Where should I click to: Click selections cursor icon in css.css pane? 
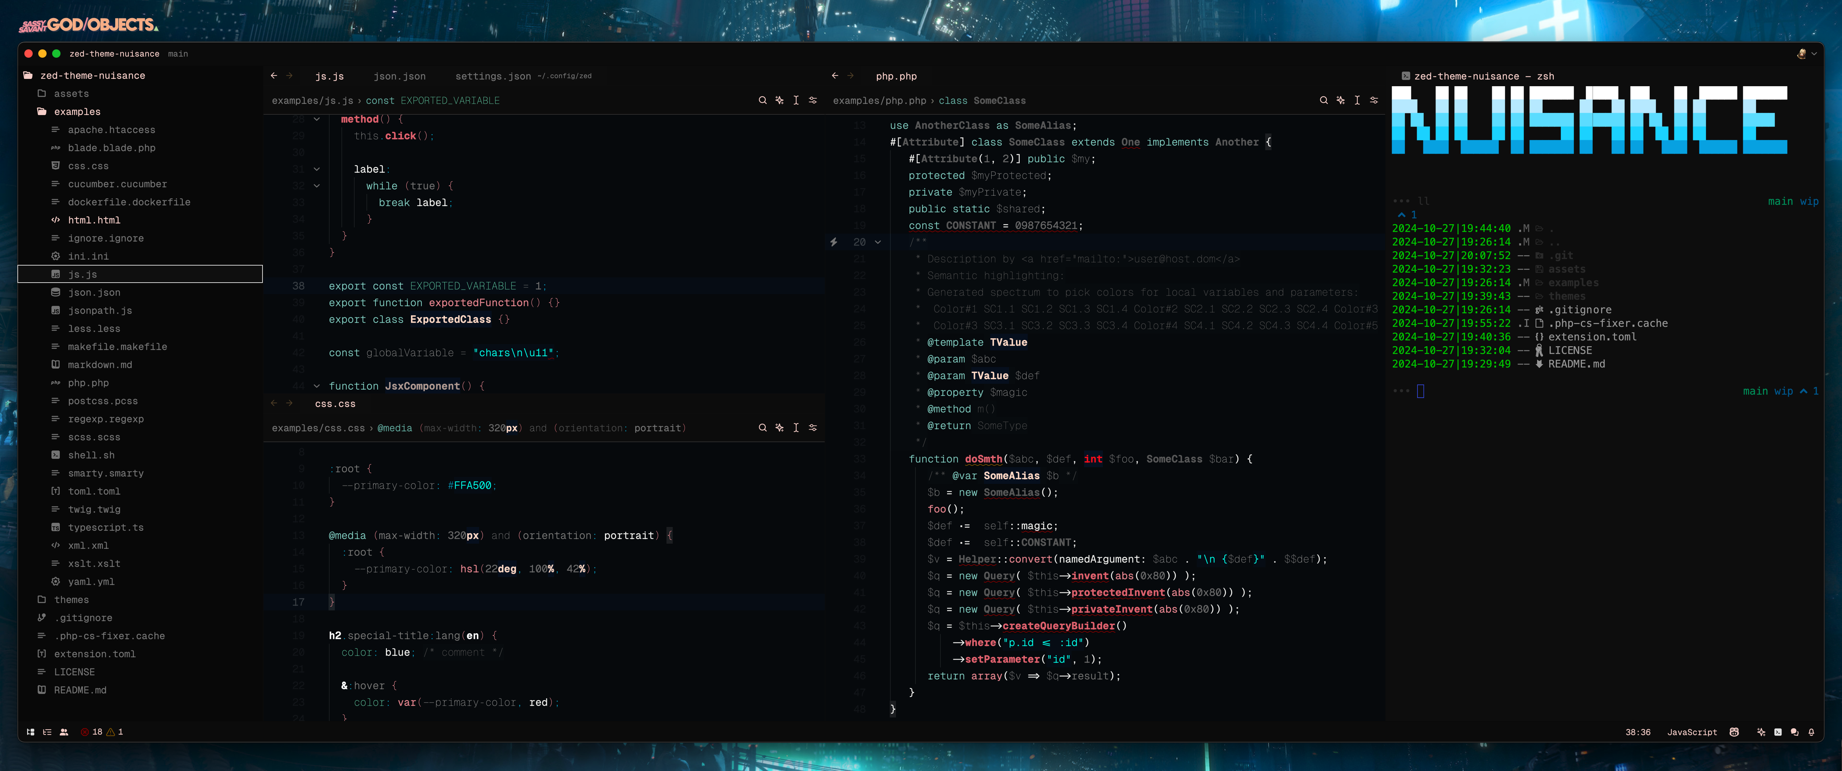[x=796, y=428]
